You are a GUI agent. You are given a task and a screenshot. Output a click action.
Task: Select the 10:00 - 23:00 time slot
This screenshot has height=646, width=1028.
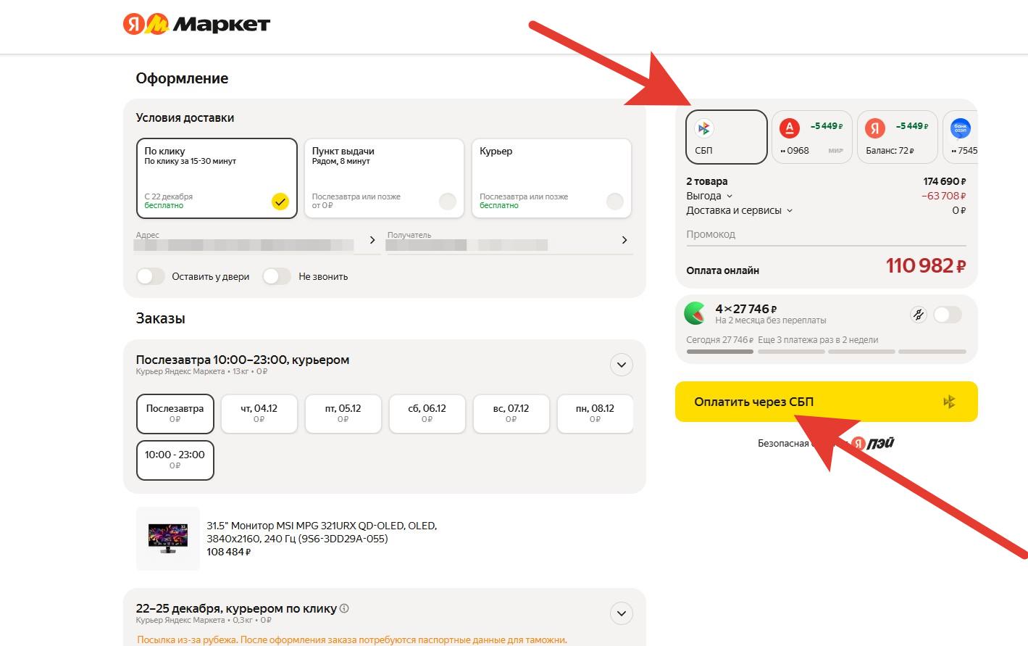click(x=175, y=460)
